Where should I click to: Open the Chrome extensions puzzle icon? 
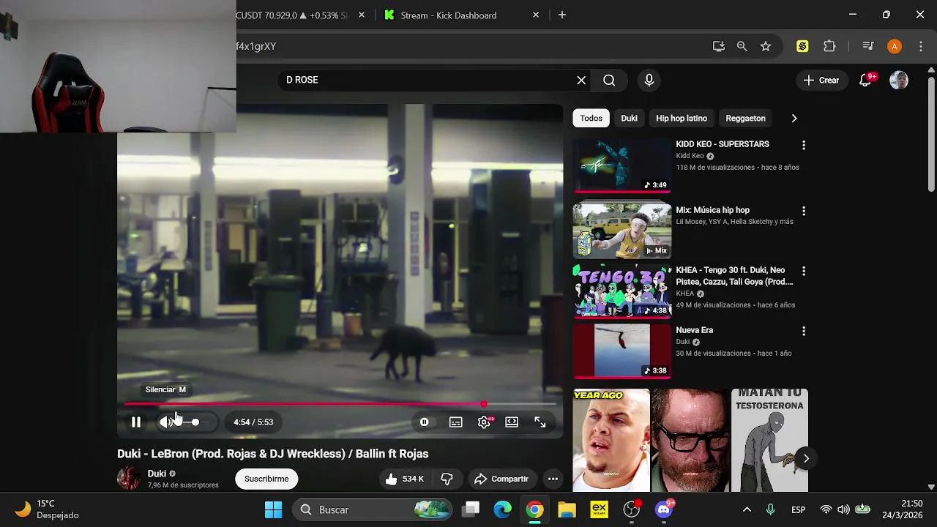click(x=829, y=46)
